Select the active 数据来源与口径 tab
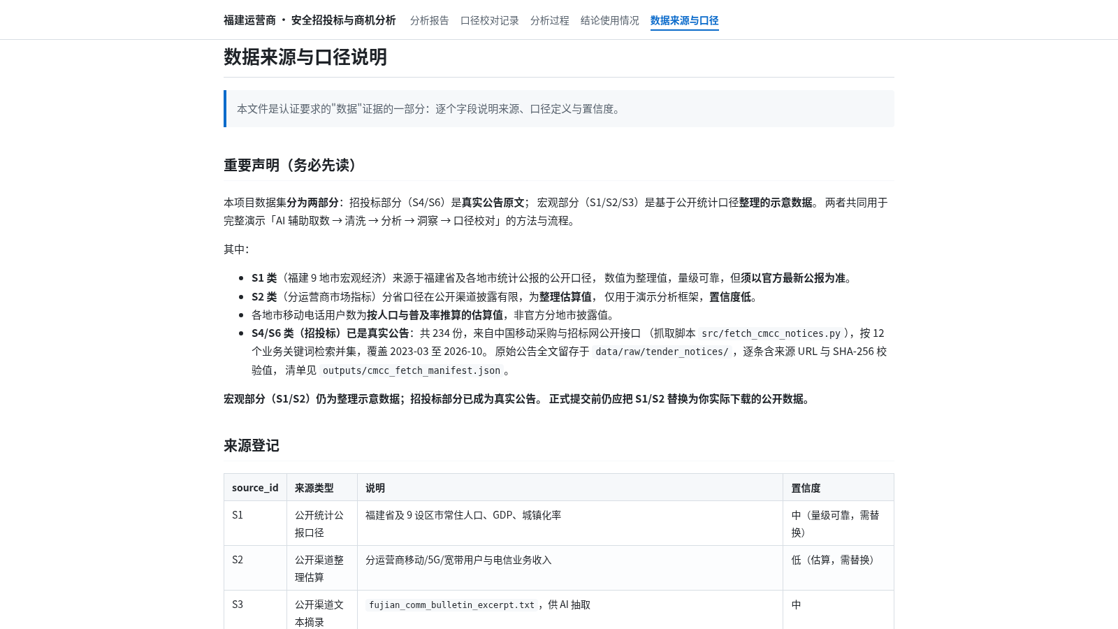The height and width of the screenshot is (629, 1118). [x=684, y=20]
